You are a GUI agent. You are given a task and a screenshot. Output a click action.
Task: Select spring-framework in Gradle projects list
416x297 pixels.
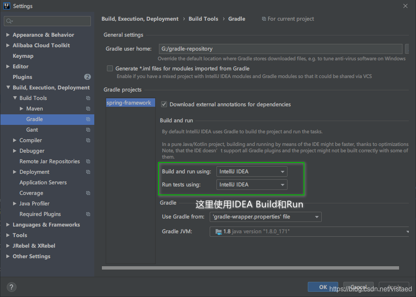pyautogui.click(x=131, y=103)
